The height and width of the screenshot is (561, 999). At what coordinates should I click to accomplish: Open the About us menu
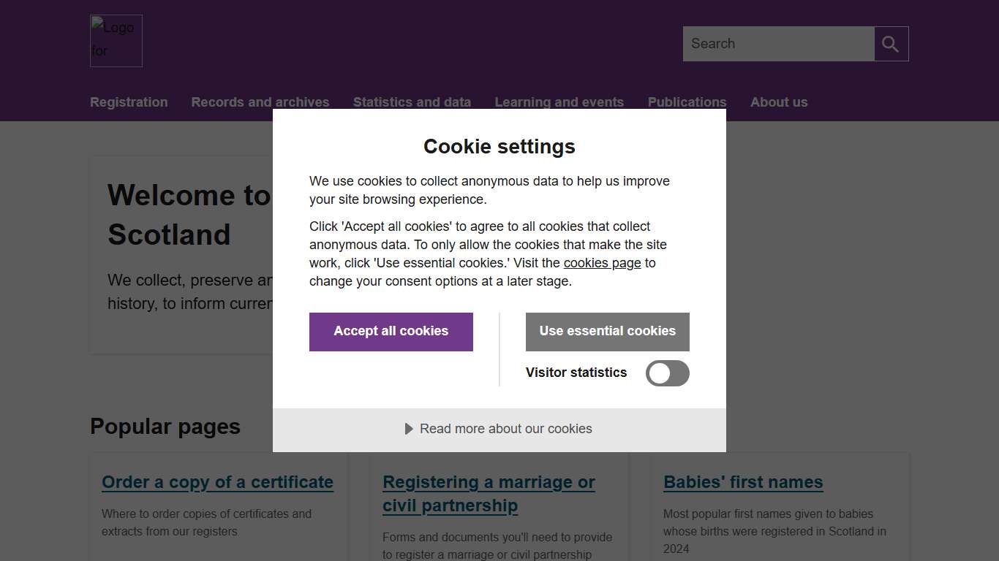click(779, 102)
